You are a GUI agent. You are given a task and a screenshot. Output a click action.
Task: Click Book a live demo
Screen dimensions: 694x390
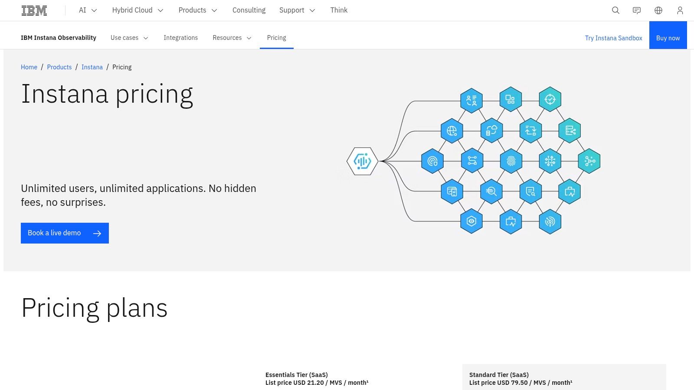(x=65, y=233)
